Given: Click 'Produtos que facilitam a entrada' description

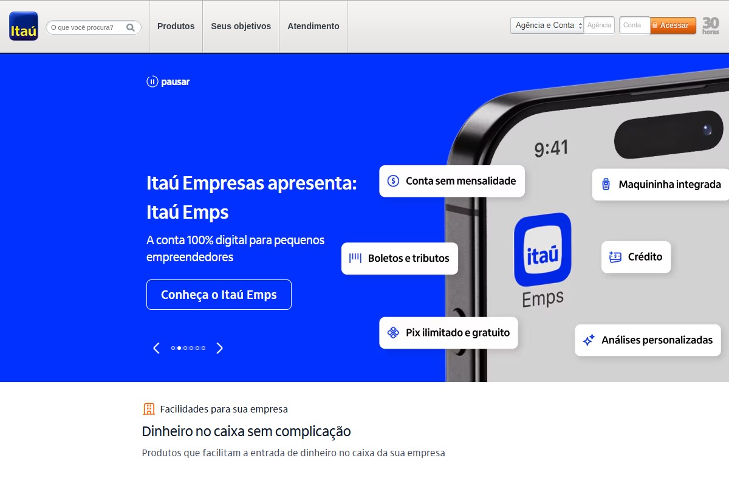Looking at the screenshot, I should [x=293, y=453].
